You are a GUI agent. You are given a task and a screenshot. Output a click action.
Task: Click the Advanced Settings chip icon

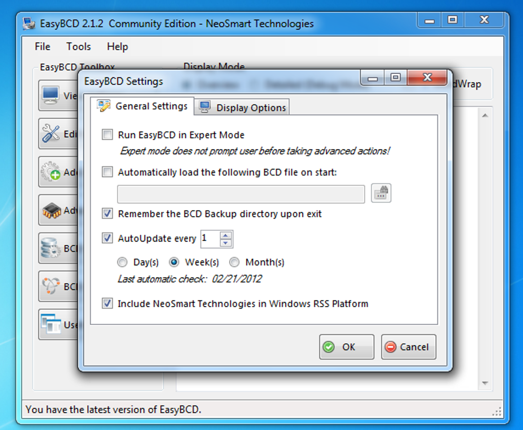point(52,210)
